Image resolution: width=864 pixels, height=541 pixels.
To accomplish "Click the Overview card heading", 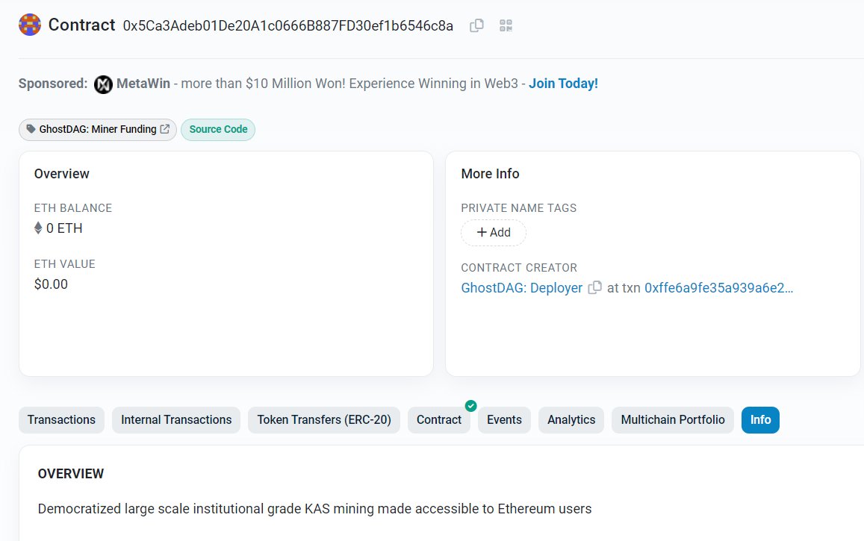I will (x=62, y=174).
